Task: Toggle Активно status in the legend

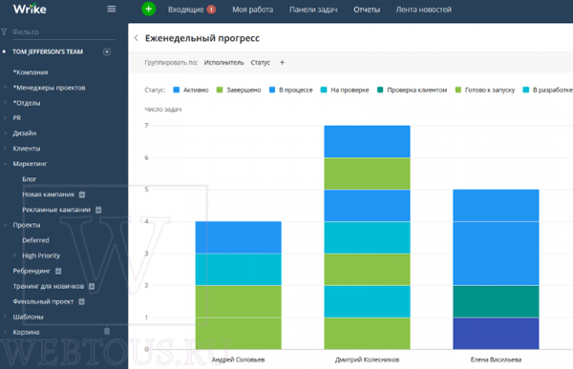Action: [191, 90]
